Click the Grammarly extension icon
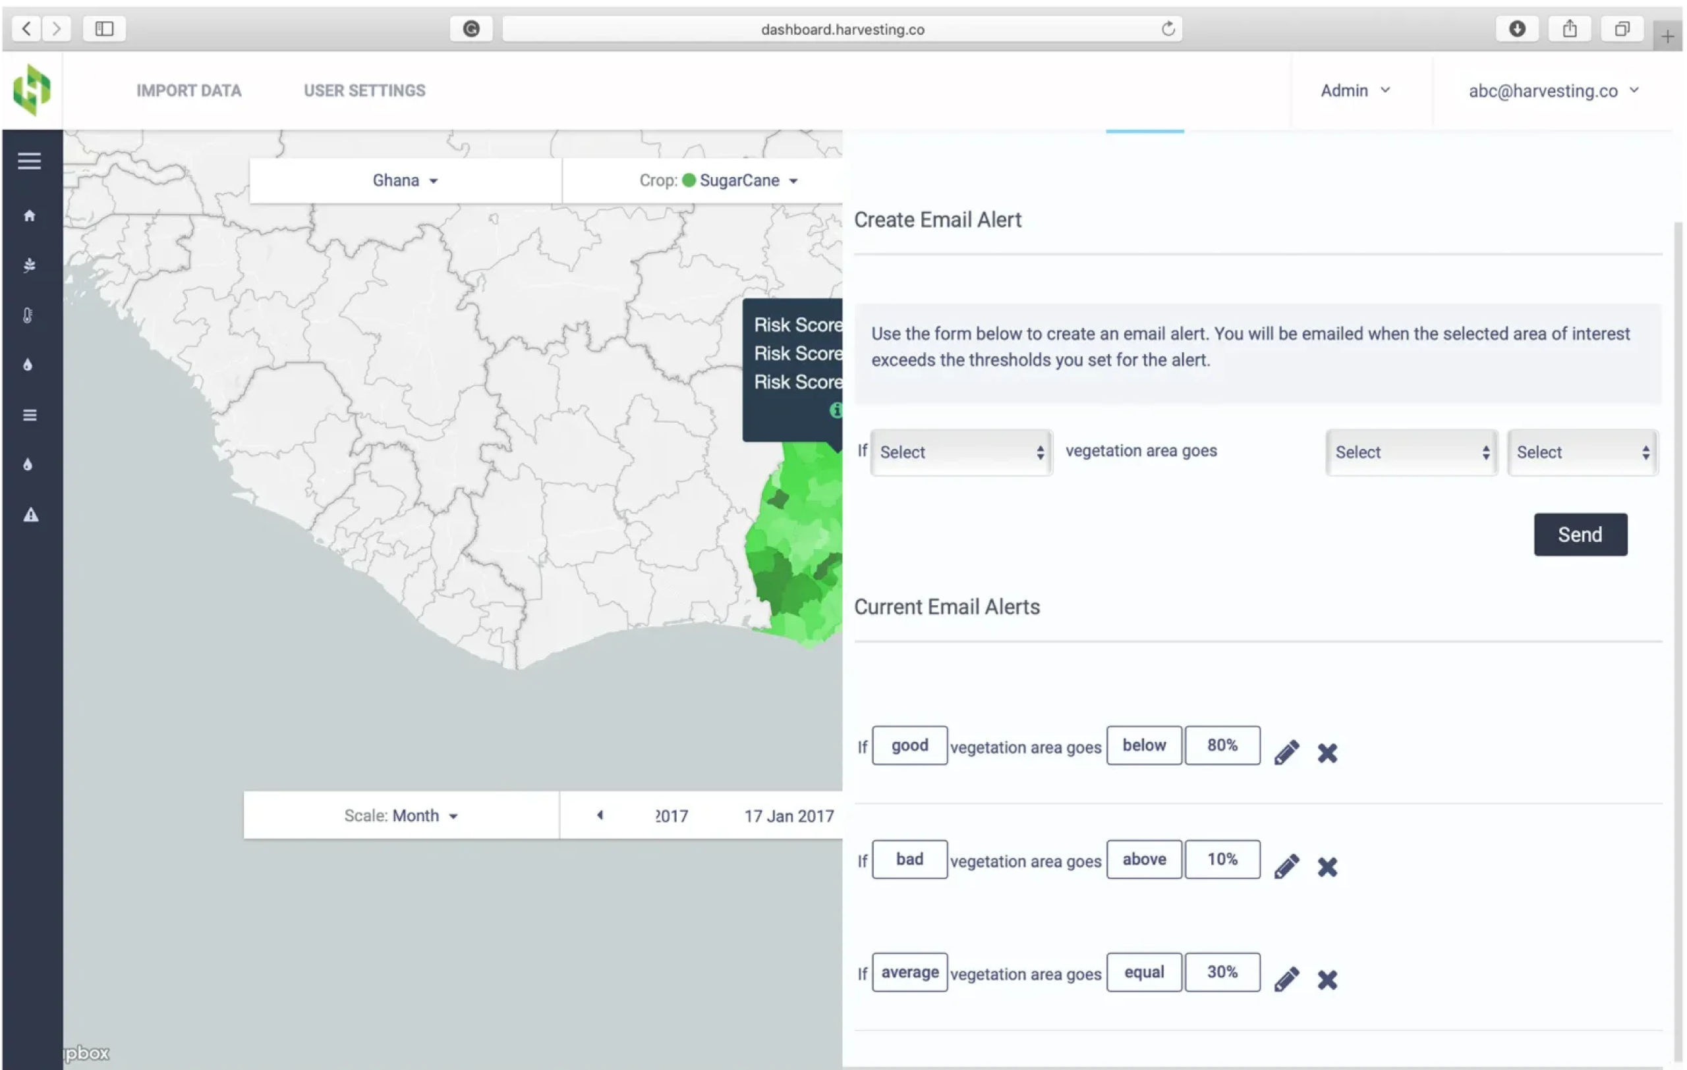Image resolution: width=1687 pixels, height=1070 pixels. tap(471, 29)
